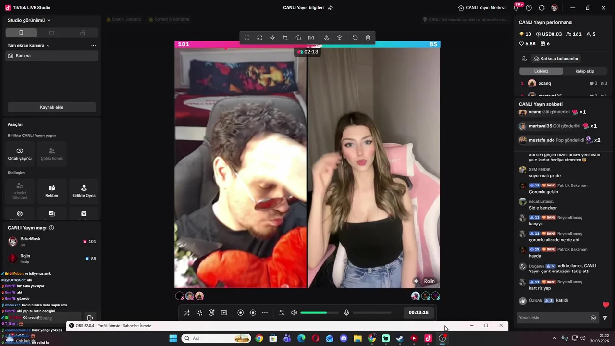Open Discord from the taskbar
The image size is (615, 346).
point(344,338)
